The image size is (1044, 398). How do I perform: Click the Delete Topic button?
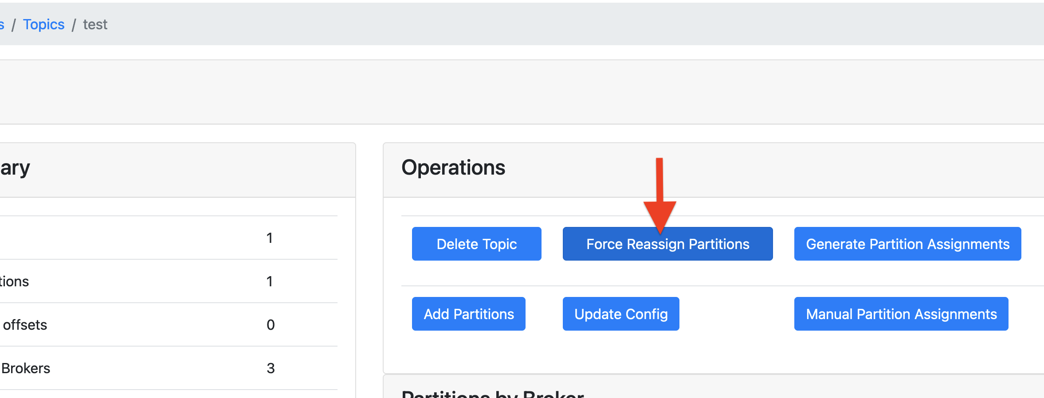coord(477,244)
